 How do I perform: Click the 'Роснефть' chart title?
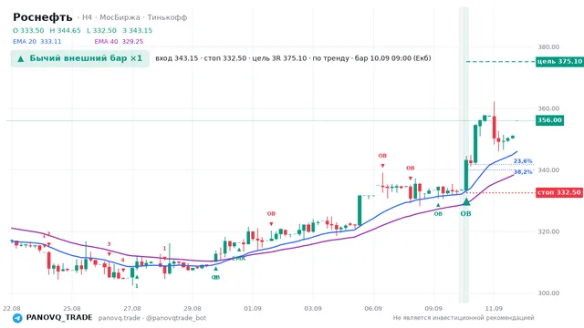[43, 17]
